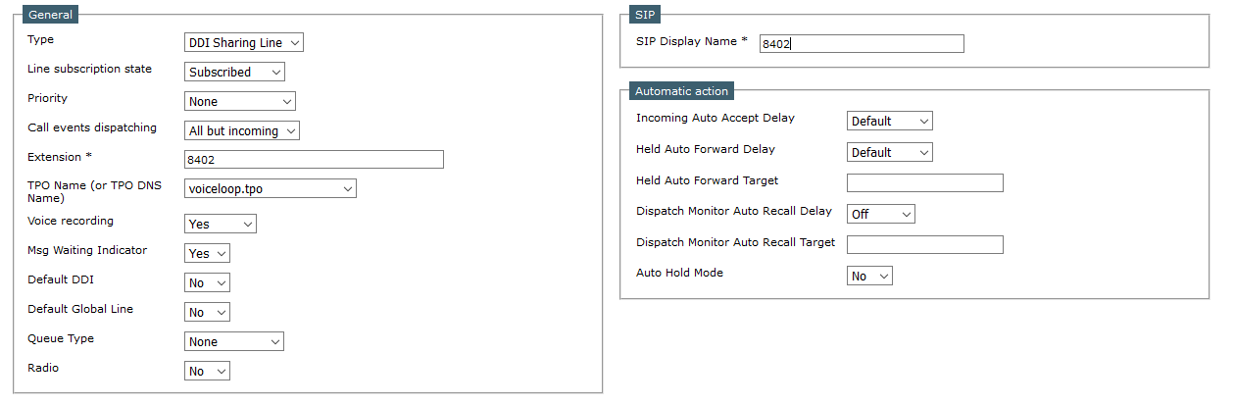Open the Msg Waiting Indicator dropdown
The image size is (1234, 405).
[x=207, y=253]
